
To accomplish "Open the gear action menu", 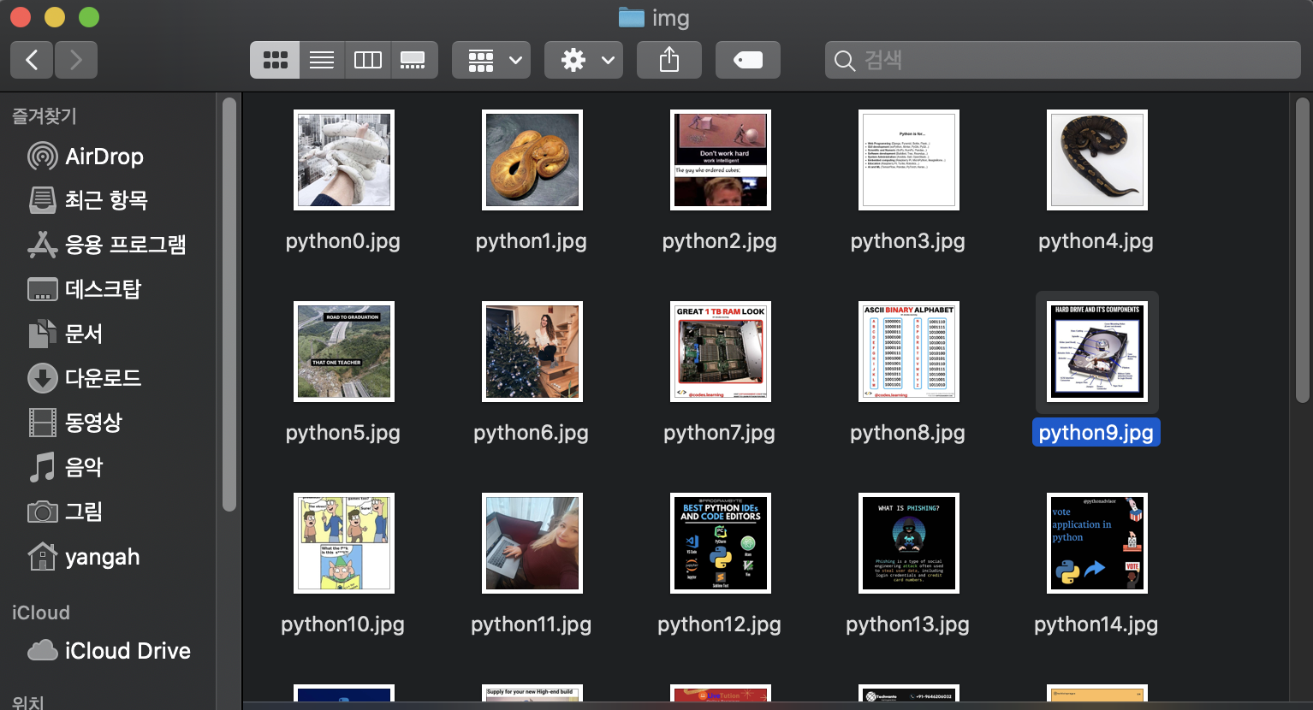I will [584, 60].
